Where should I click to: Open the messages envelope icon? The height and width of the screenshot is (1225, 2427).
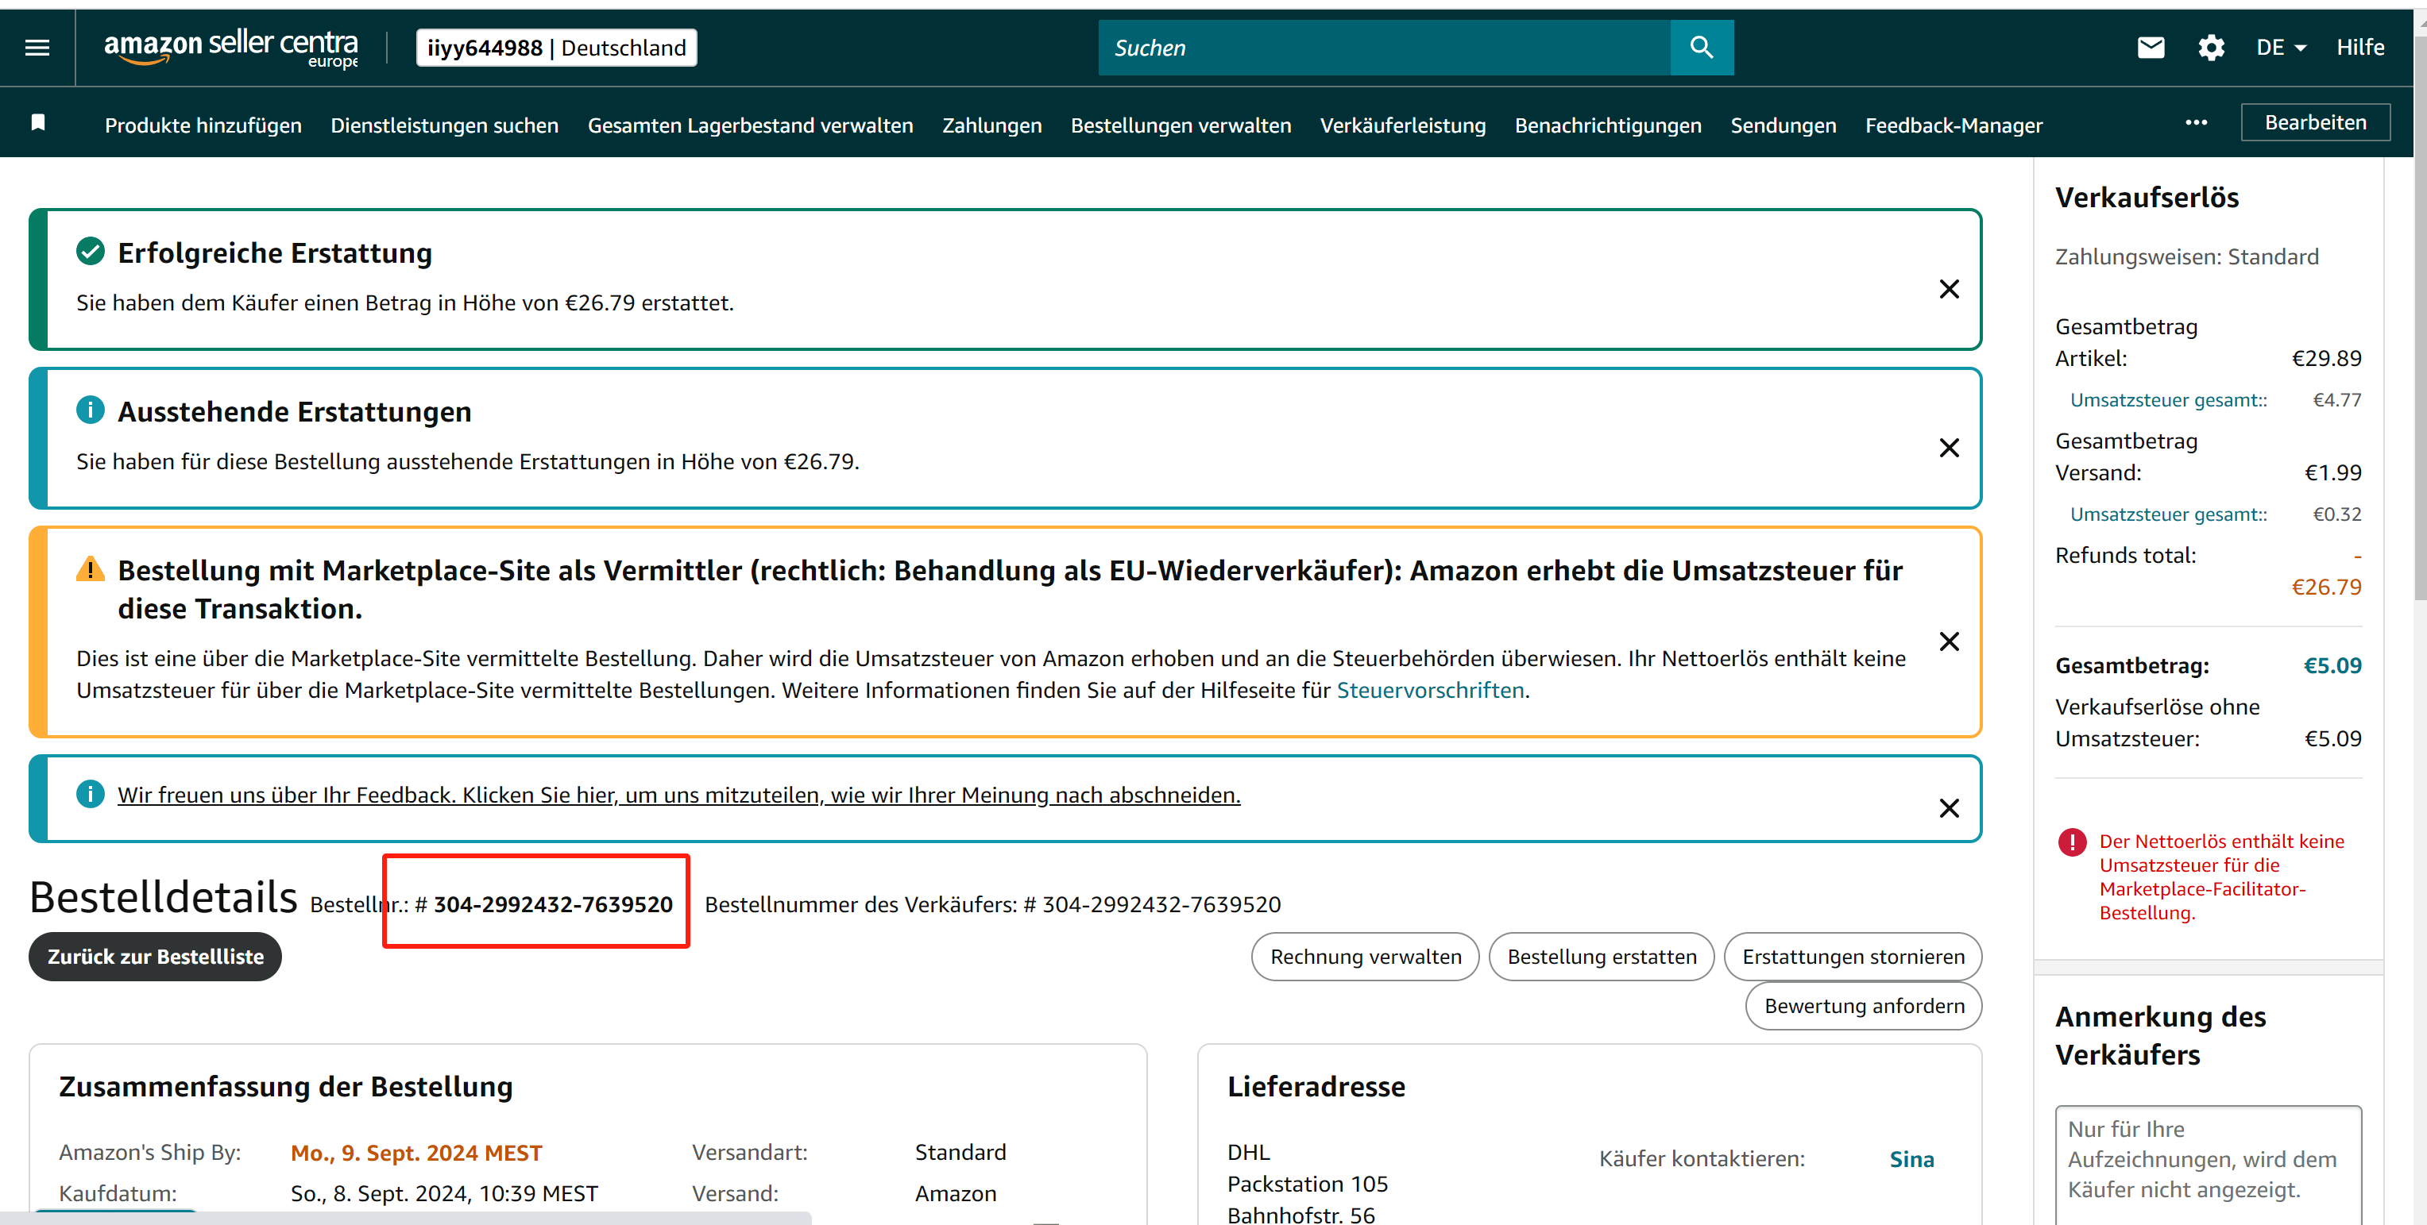pos(2151,47)
